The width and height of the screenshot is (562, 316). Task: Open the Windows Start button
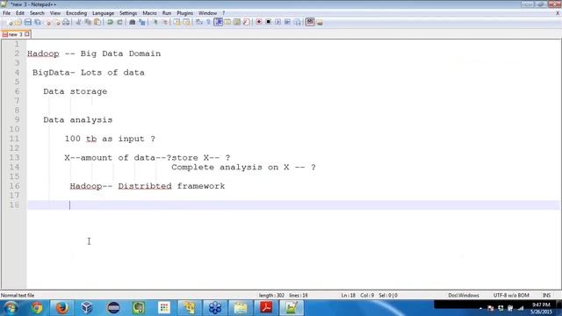(11, 308)
